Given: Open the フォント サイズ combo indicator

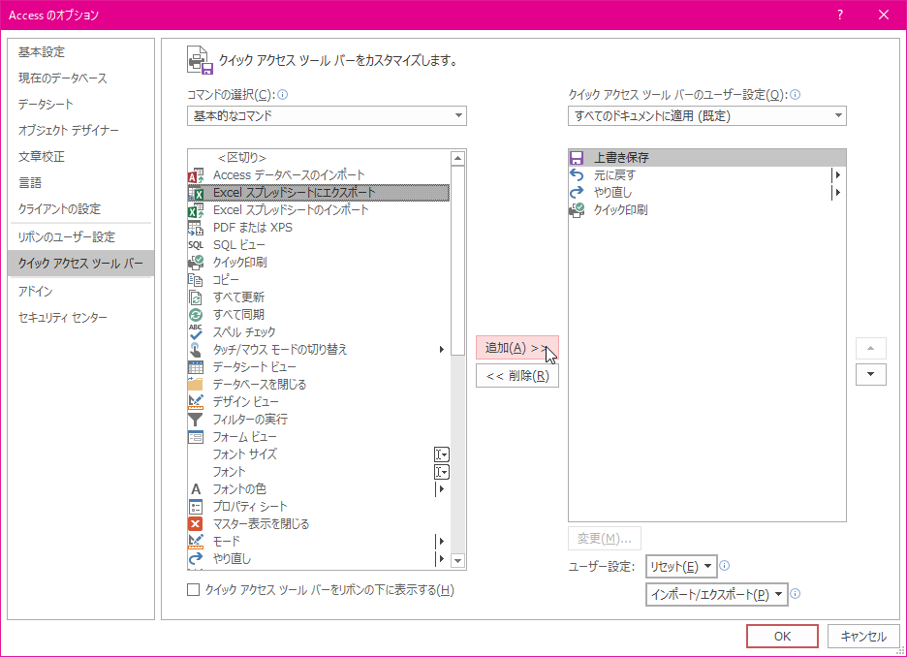Looking at the screenshot, I should pyautogui.click(x=441, y=454).
